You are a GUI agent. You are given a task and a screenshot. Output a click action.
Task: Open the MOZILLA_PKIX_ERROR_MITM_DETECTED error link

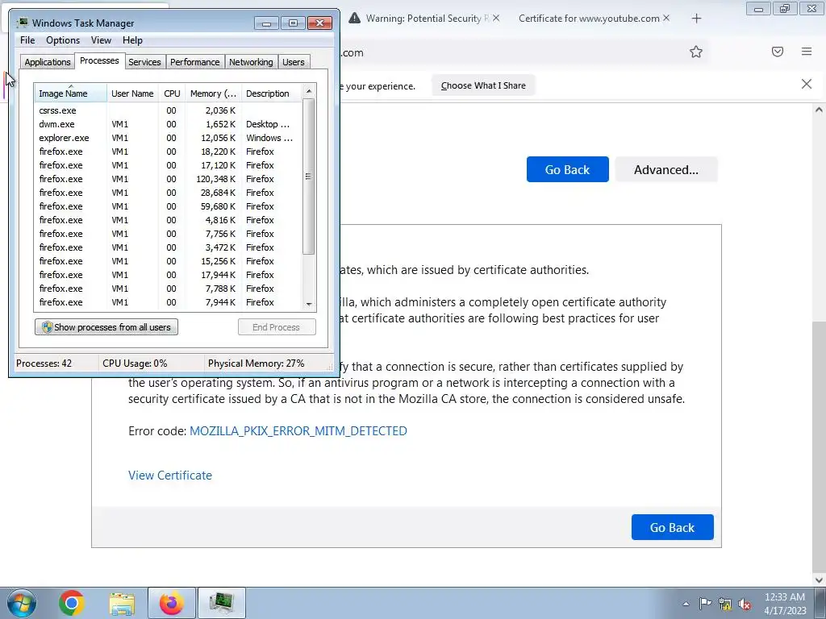tap(298, 431)
